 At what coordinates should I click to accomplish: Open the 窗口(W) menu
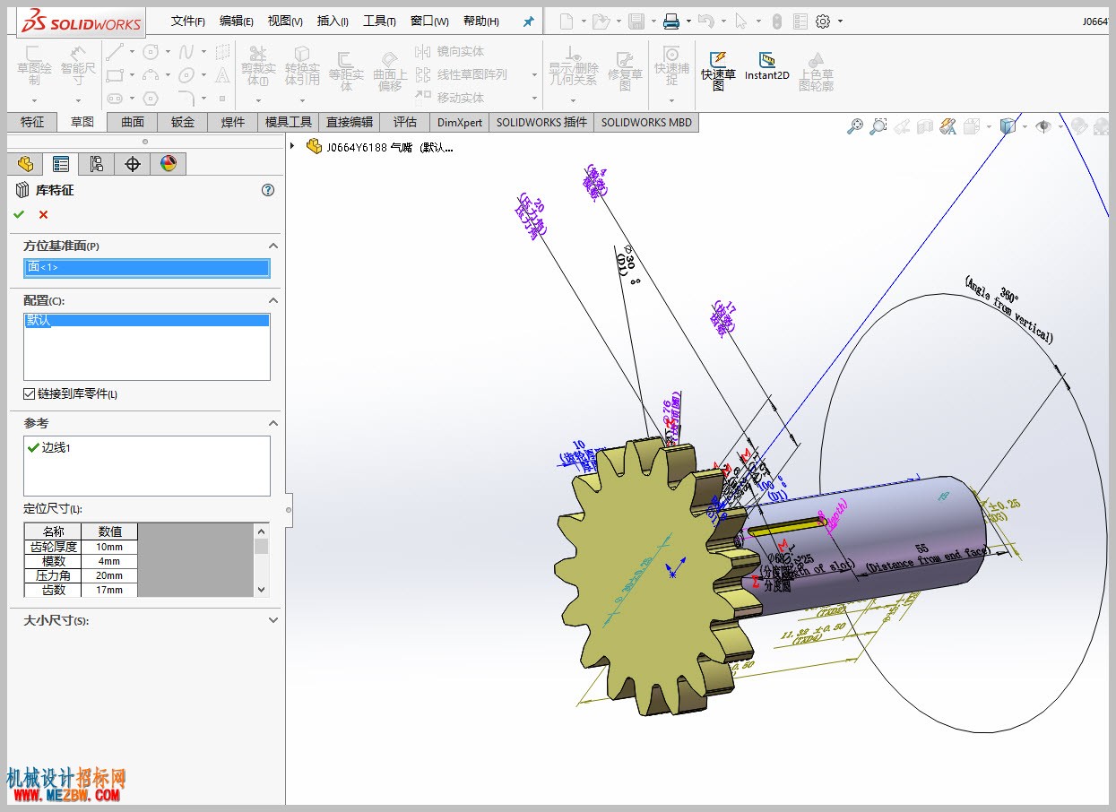(429, 21)
